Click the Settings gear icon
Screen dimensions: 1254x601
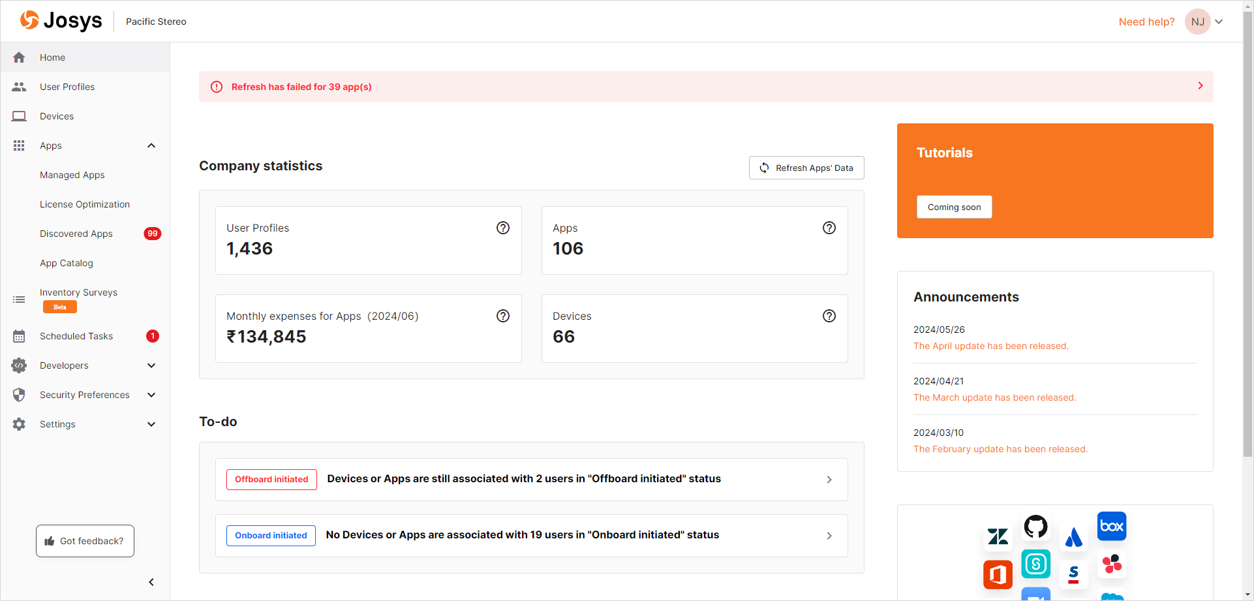19,424
